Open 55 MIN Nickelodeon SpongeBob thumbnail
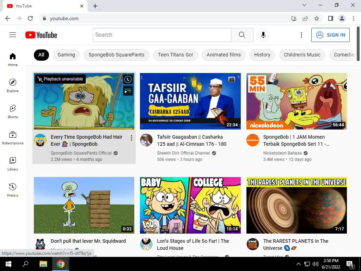 [296, 101]
